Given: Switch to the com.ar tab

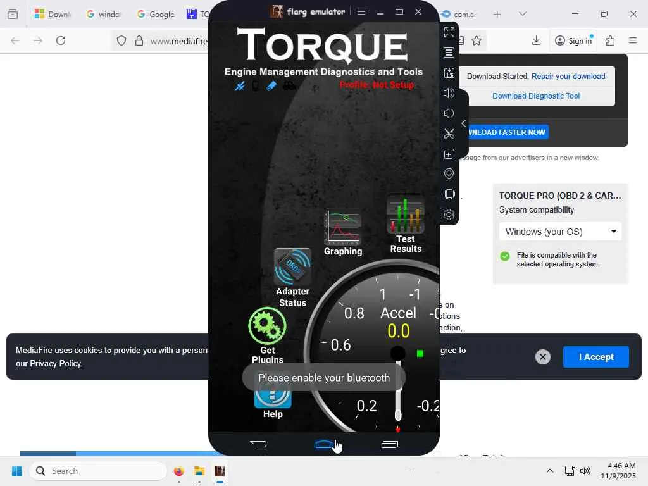Looking at the screenshot, I should [x=459, y=14].
